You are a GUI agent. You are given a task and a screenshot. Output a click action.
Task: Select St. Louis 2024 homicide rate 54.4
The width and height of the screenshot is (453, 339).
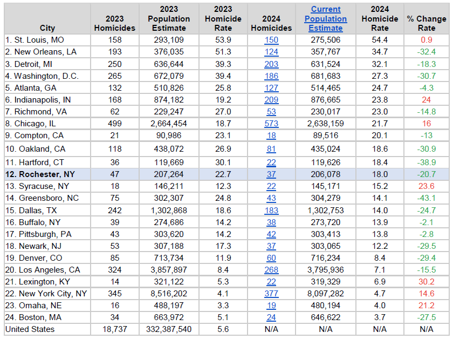(380, 40)
